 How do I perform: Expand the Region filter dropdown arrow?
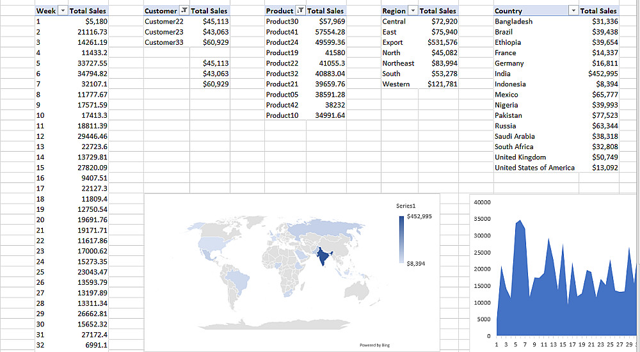[x=412, y=11]
